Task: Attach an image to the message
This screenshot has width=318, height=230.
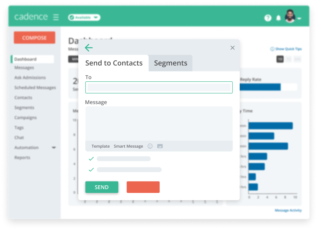Action: pos(160,146)
